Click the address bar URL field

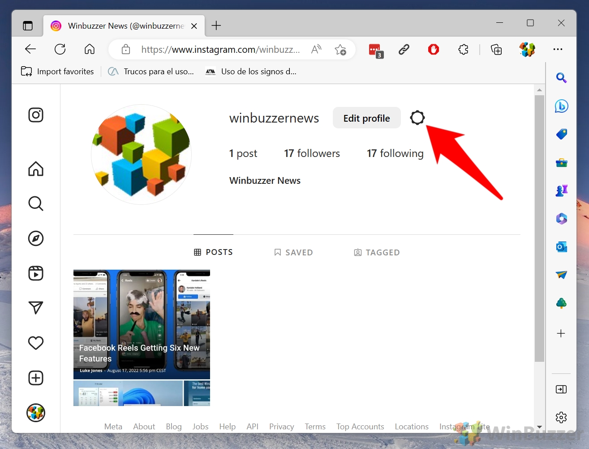click(220, 50)
